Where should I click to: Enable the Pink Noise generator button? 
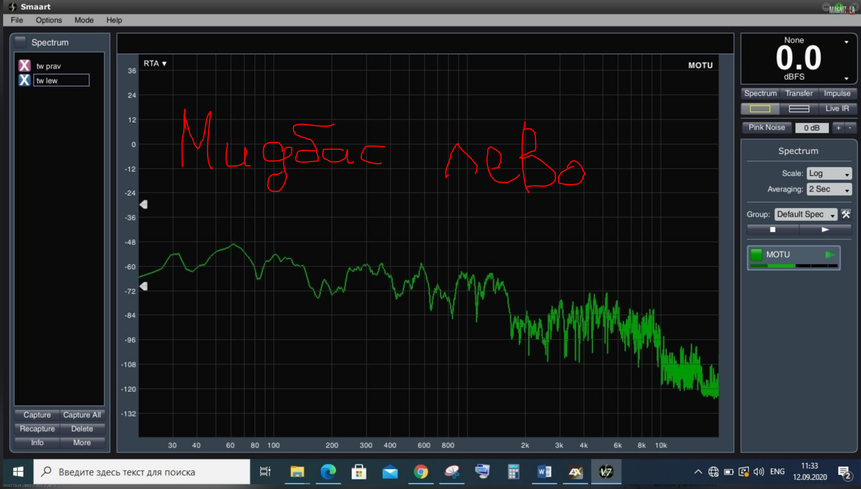[x=766, y=128]
